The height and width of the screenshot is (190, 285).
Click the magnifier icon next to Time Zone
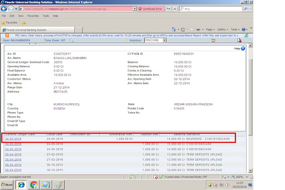click(x=72, y=40)
